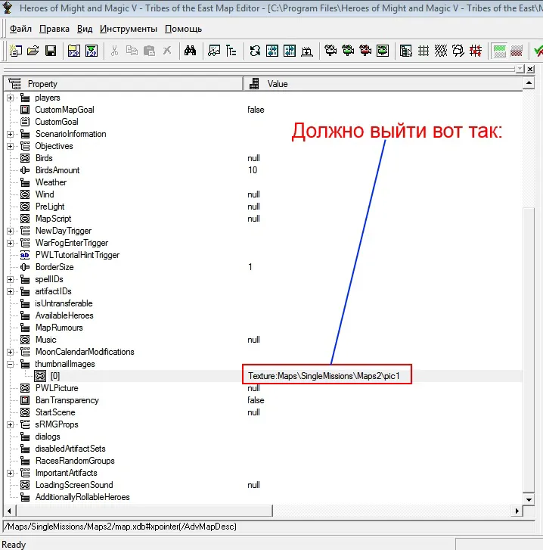Select the MapScript property row
This screenshot has width=543, height=550.
click(x=263, y=219)
